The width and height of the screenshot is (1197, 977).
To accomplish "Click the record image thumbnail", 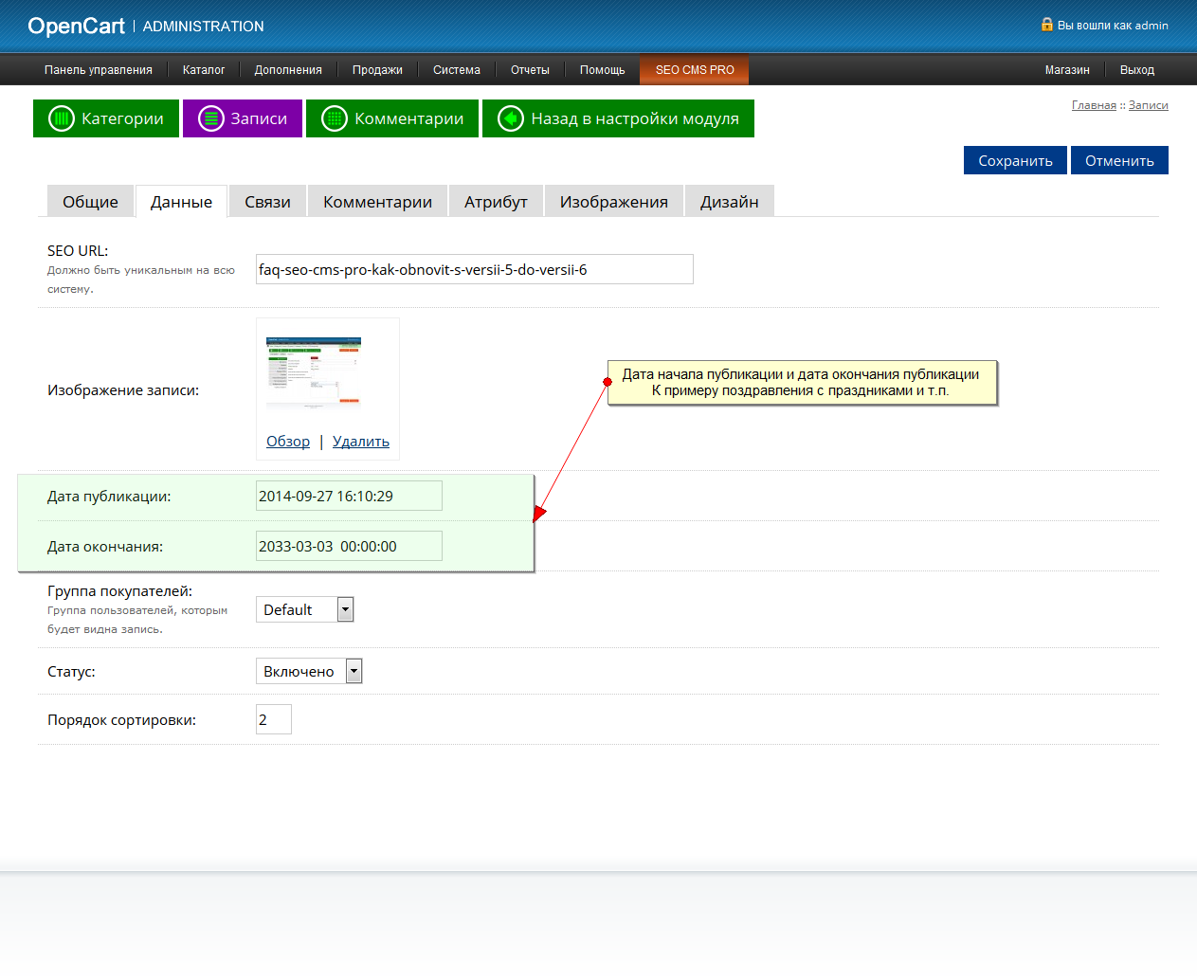I will 314,372.
